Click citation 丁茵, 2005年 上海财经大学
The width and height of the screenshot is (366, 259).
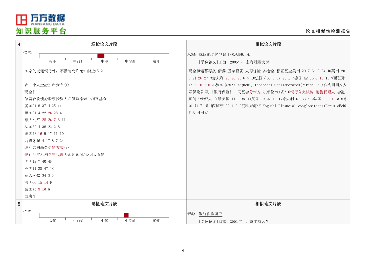(x=234, y=62)
